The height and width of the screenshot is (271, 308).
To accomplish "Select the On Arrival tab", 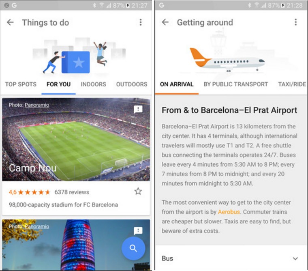I will (177, 84).
